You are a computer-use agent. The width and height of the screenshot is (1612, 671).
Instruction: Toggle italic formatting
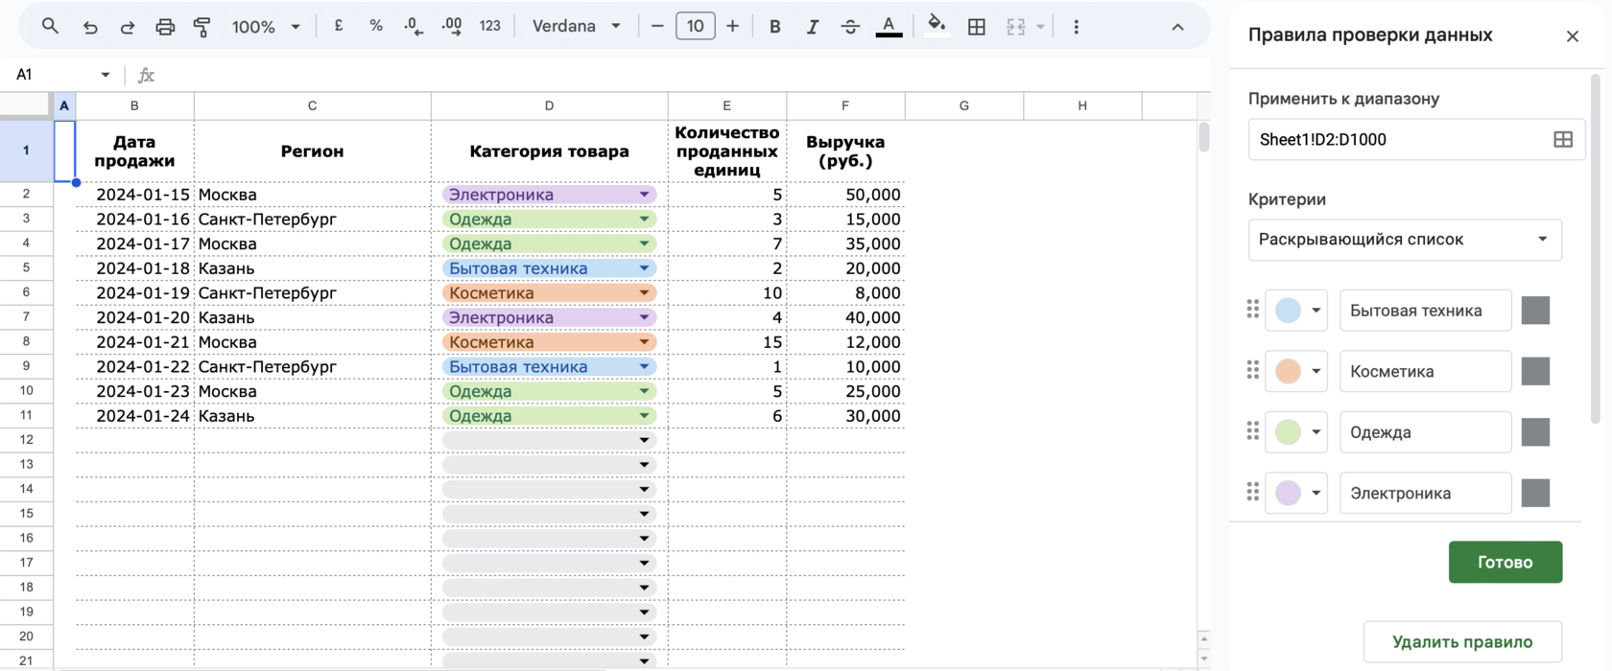point(812,27)
